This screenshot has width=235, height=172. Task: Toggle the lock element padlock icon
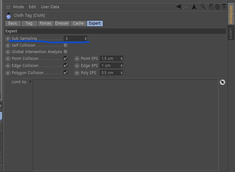point(211,7)
